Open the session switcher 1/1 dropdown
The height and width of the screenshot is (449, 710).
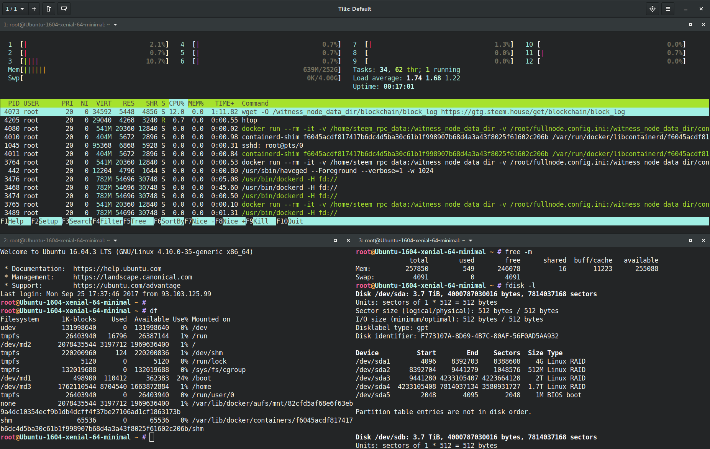coord(15,9)
